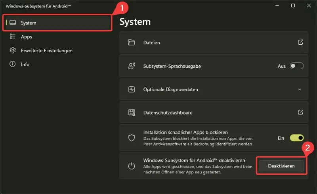Click the Subsystem-Sprachausgabe speaker icon

[132, 66]
